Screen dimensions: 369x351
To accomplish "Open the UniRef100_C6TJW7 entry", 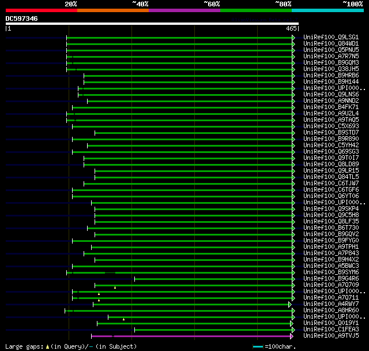I will (331, 184).
